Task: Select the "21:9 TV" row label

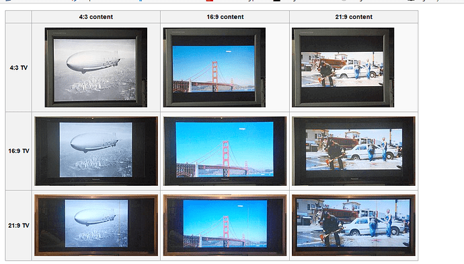Action: coord(19,226)
